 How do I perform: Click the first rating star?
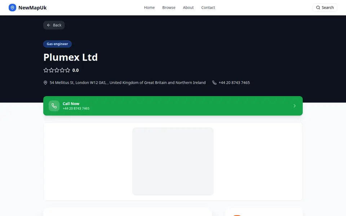click(46, 70)
